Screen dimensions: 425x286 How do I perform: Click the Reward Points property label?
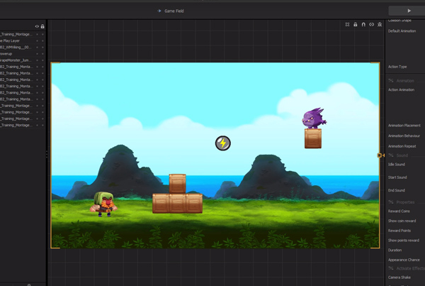click(x=399, y=231)
